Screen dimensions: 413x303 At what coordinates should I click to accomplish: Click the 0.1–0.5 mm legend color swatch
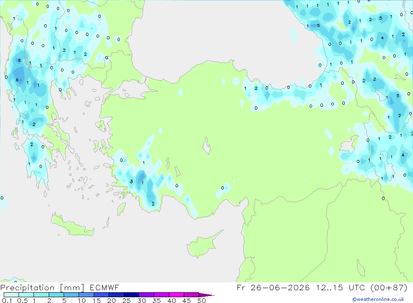[x=11, y=295]
